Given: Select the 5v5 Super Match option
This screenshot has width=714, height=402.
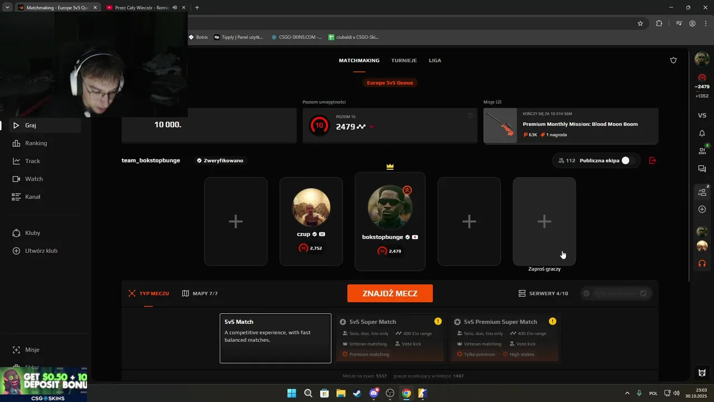Looking at the screenshot, I should pyautogui.click(x=390, y=338).
